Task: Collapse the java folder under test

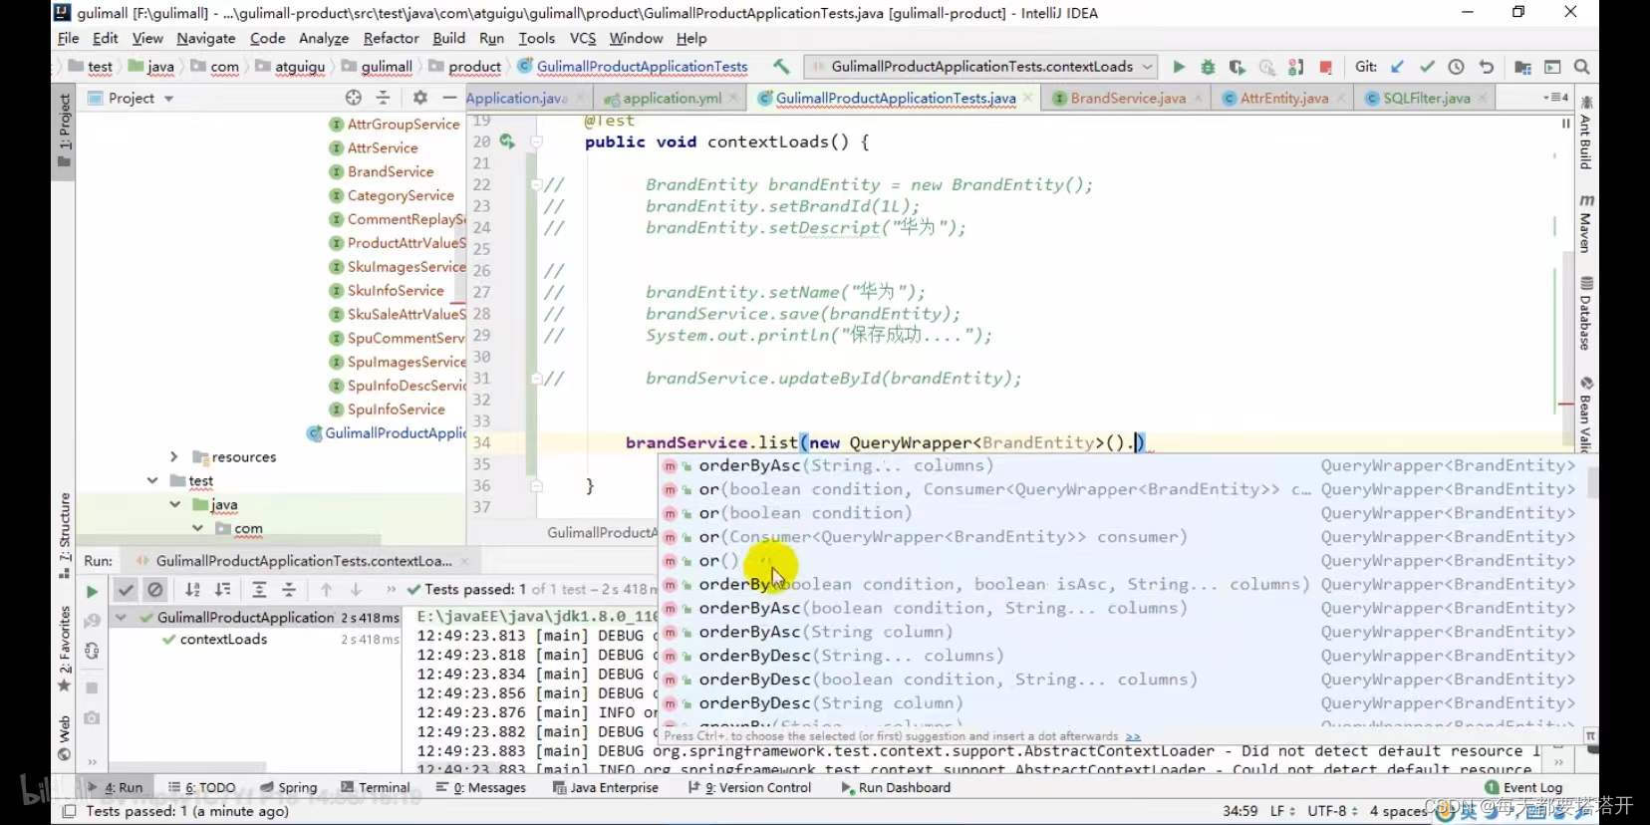Action: point(175,504)
